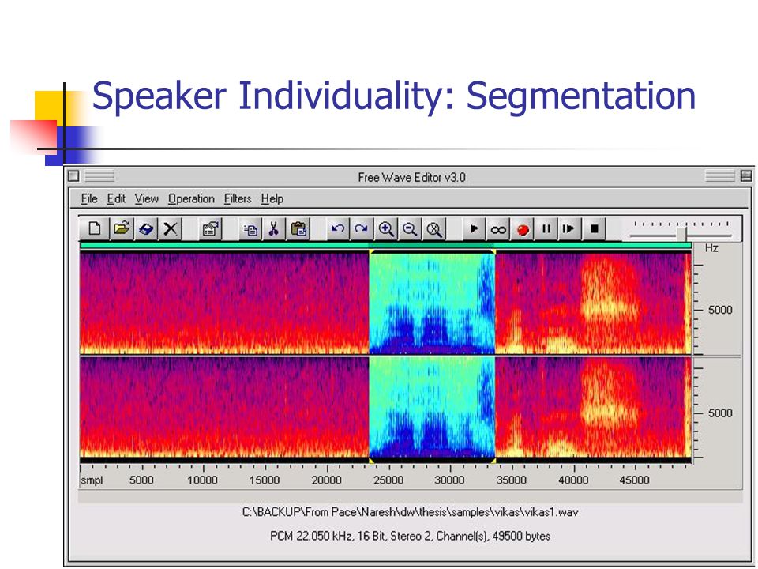The image size is (758, 569).
Task: Click the 40000 sample ruler label
Action: (573, 480)
